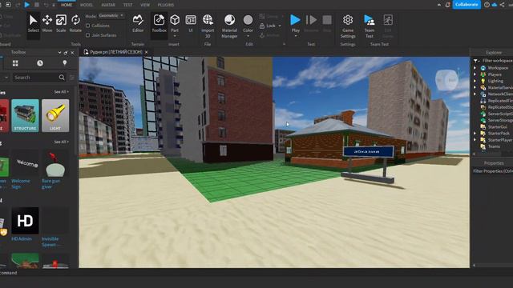
Task: Open Toolbox creations lightbulb tab
Action: click(64, 63)
